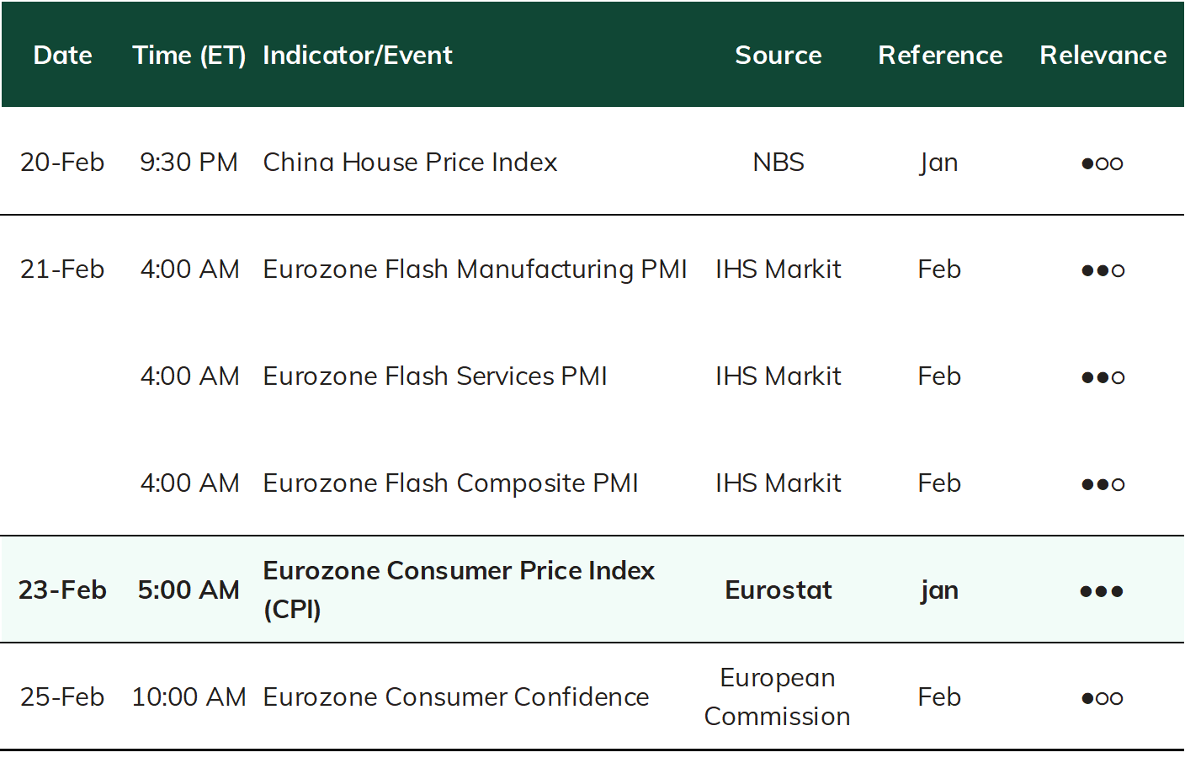Select the Indicator/Event column header
Viewport: 1185px width, 763px height.
click(358, 56)
